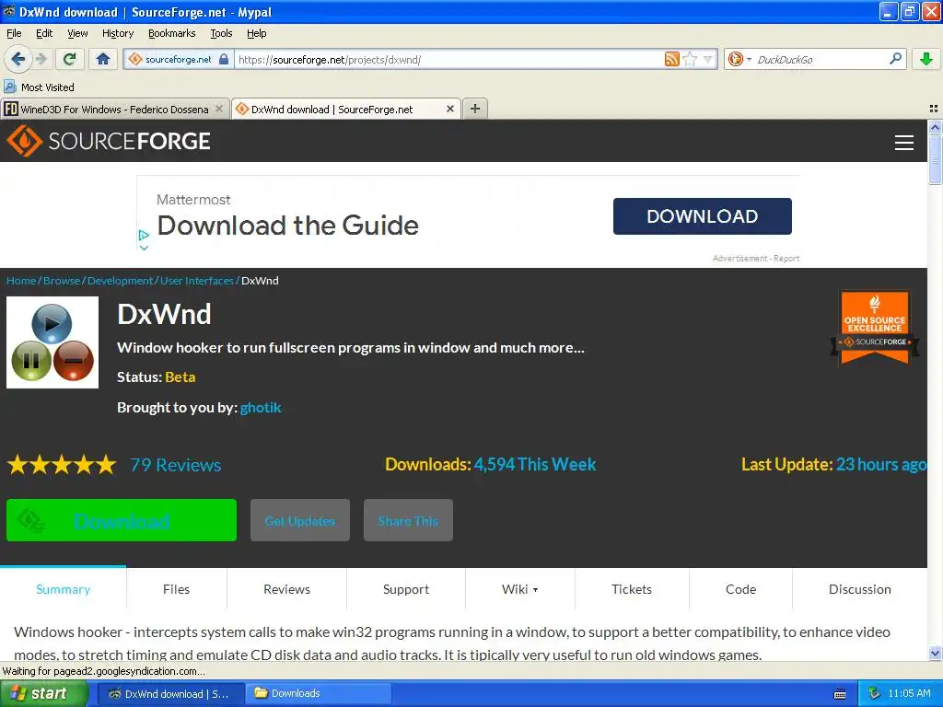The width and height of the screenshot is (943, 707).
Task: Open the Tools menu
Action: pos(221,33)
